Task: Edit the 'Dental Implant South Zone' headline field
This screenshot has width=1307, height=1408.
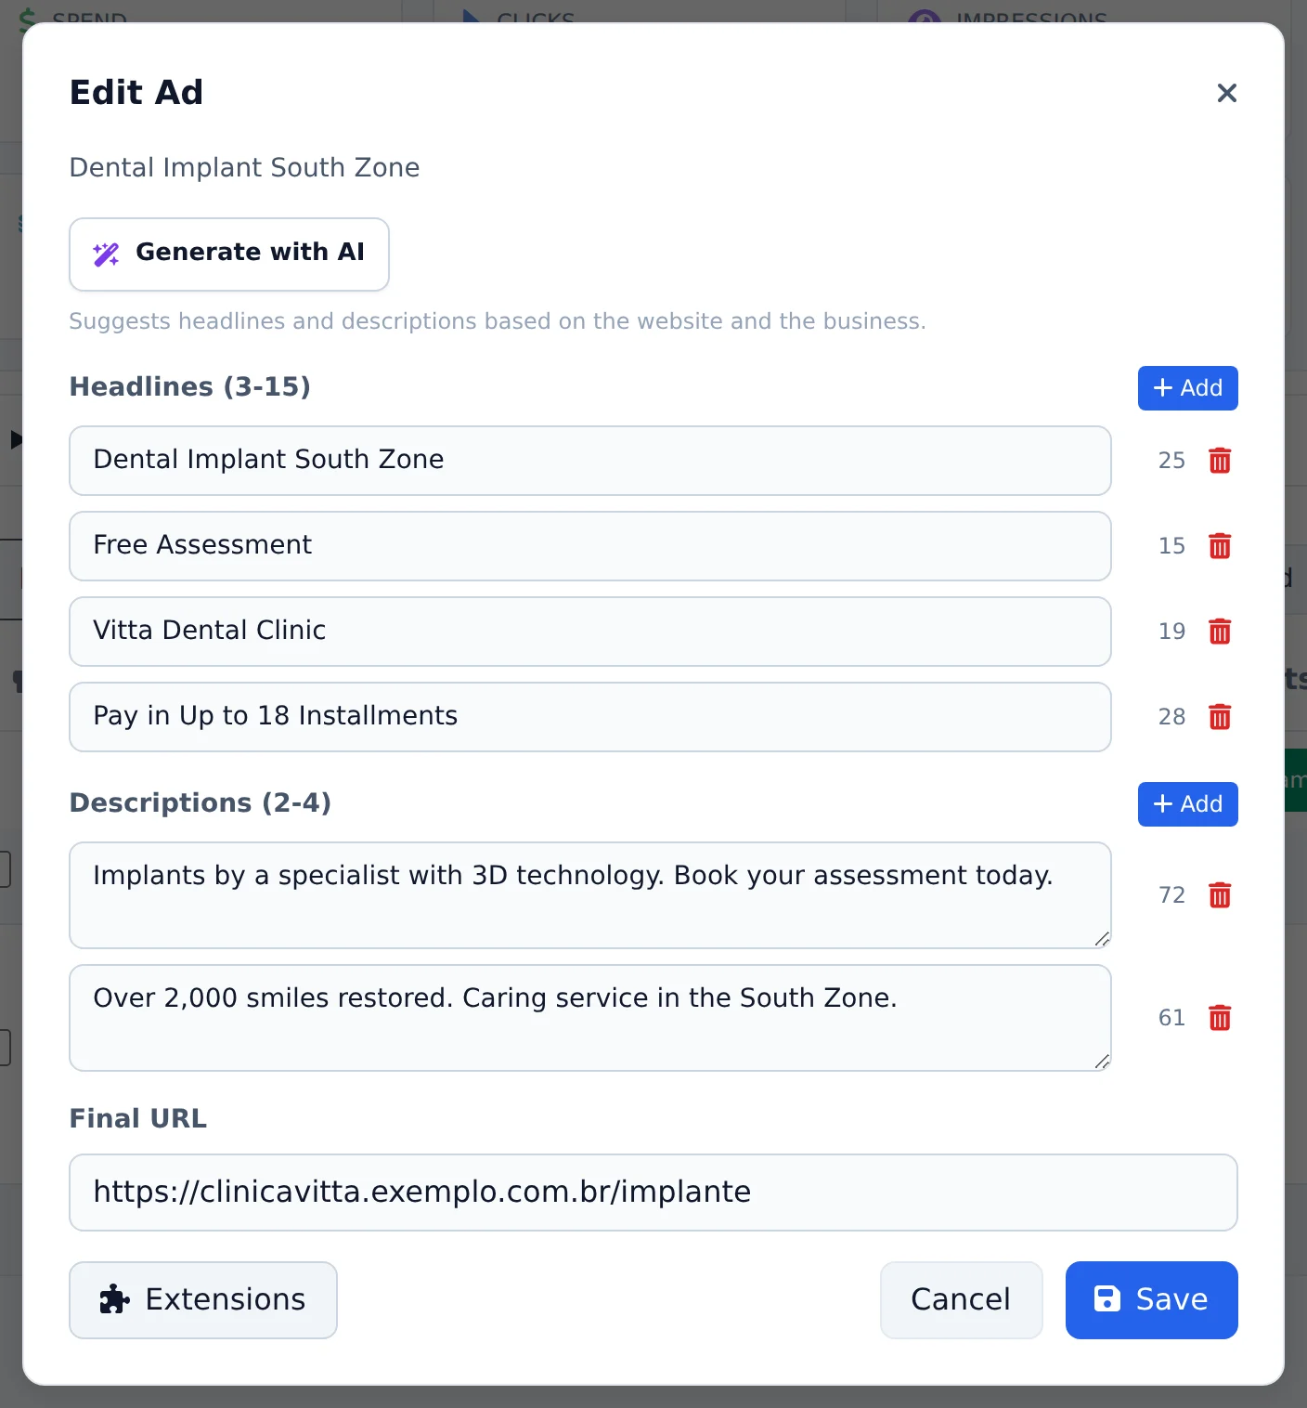Action: point(590,461)
